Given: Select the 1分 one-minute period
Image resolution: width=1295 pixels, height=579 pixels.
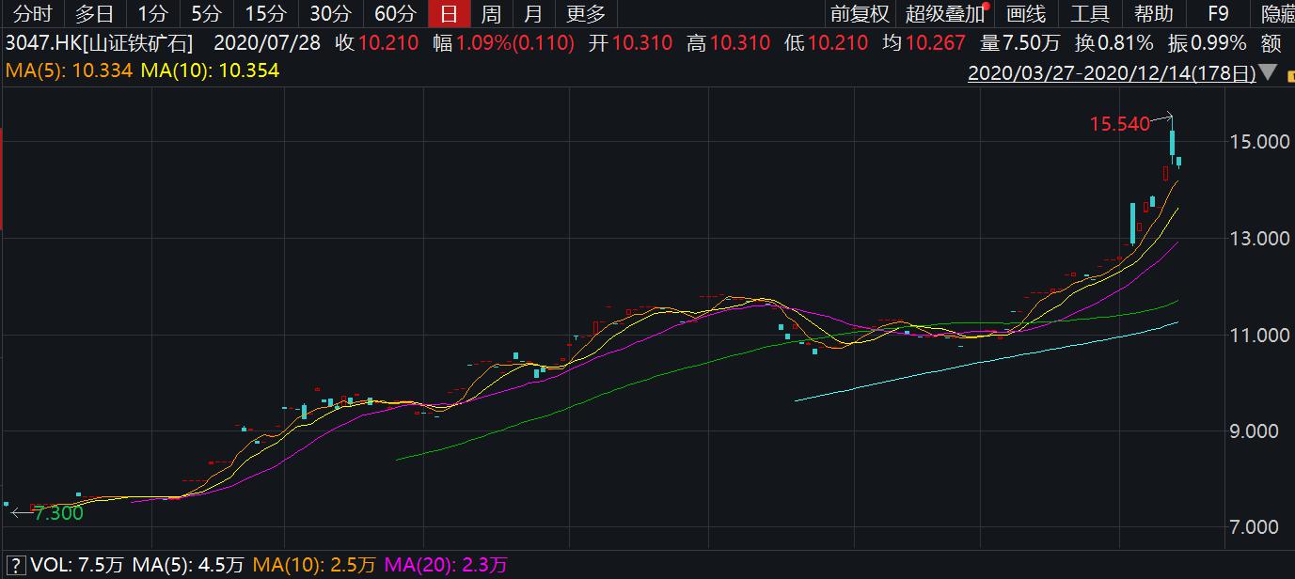Looking at the screenshot, I should (x=152, y=13).
